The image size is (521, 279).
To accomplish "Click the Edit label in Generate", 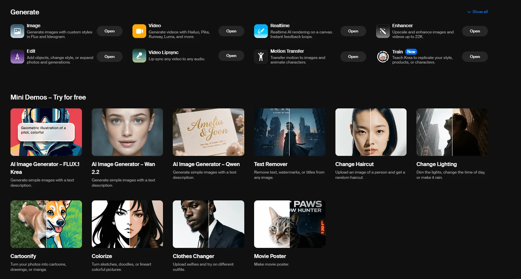I will point(31,51).
